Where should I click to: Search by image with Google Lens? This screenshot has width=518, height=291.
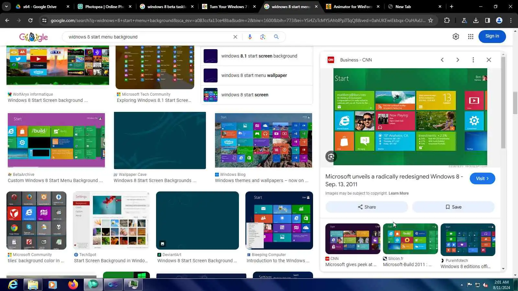click(x=263, y=37)
